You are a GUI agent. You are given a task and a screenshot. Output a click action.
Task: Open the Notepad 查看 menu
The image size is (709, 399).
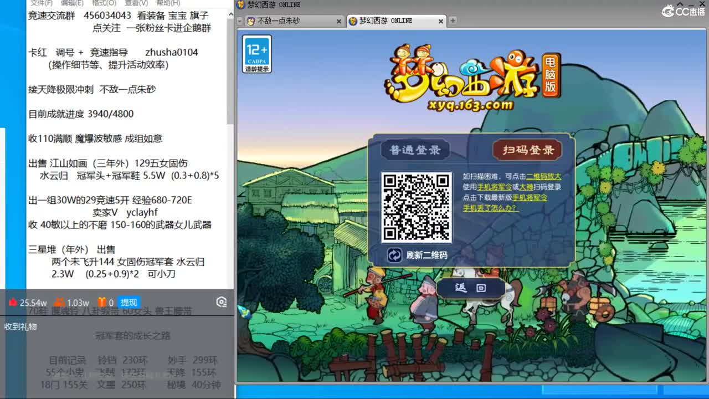click(x=136, y=3)
